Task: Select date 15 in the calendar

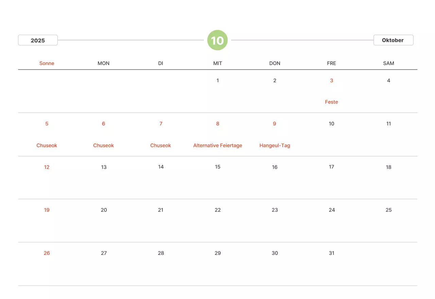Action: pyautogui.click(x=217, y=167)
